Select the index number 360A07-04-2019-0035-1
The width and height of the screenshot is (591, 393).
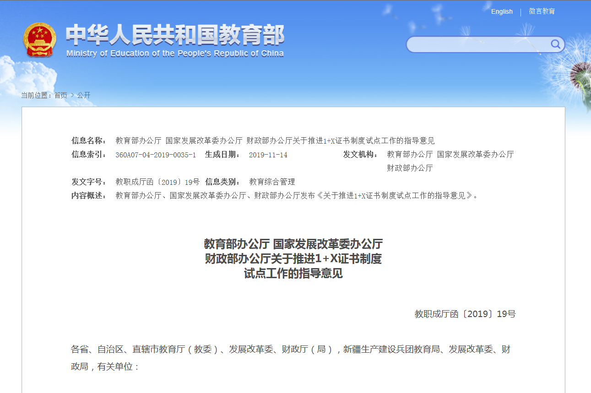click(156, 155)
